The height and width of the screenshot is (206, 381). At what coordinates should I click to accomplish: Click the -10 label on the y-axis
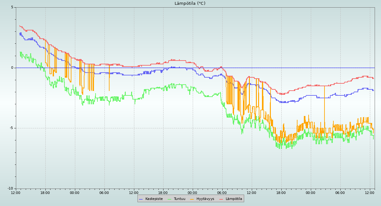coord(10,189)
